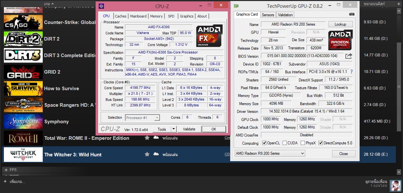The height and width of the screenshot is (193, 403).
Task: Toggle the OpenCL checkbox in GPU-Z
Action: tap(264, 143)
